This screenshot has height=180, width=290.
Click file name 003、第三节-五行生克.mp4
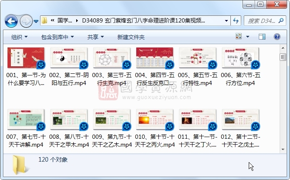pyautogui.click(x=112, y=79)
